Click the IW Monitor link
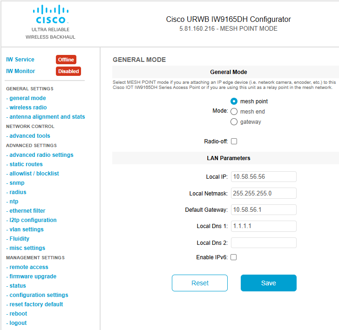This screenshot has width=339, height=330. coord(20,71)
